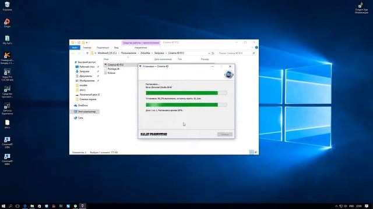Open the address bar history dropdown

coord(209,53)
